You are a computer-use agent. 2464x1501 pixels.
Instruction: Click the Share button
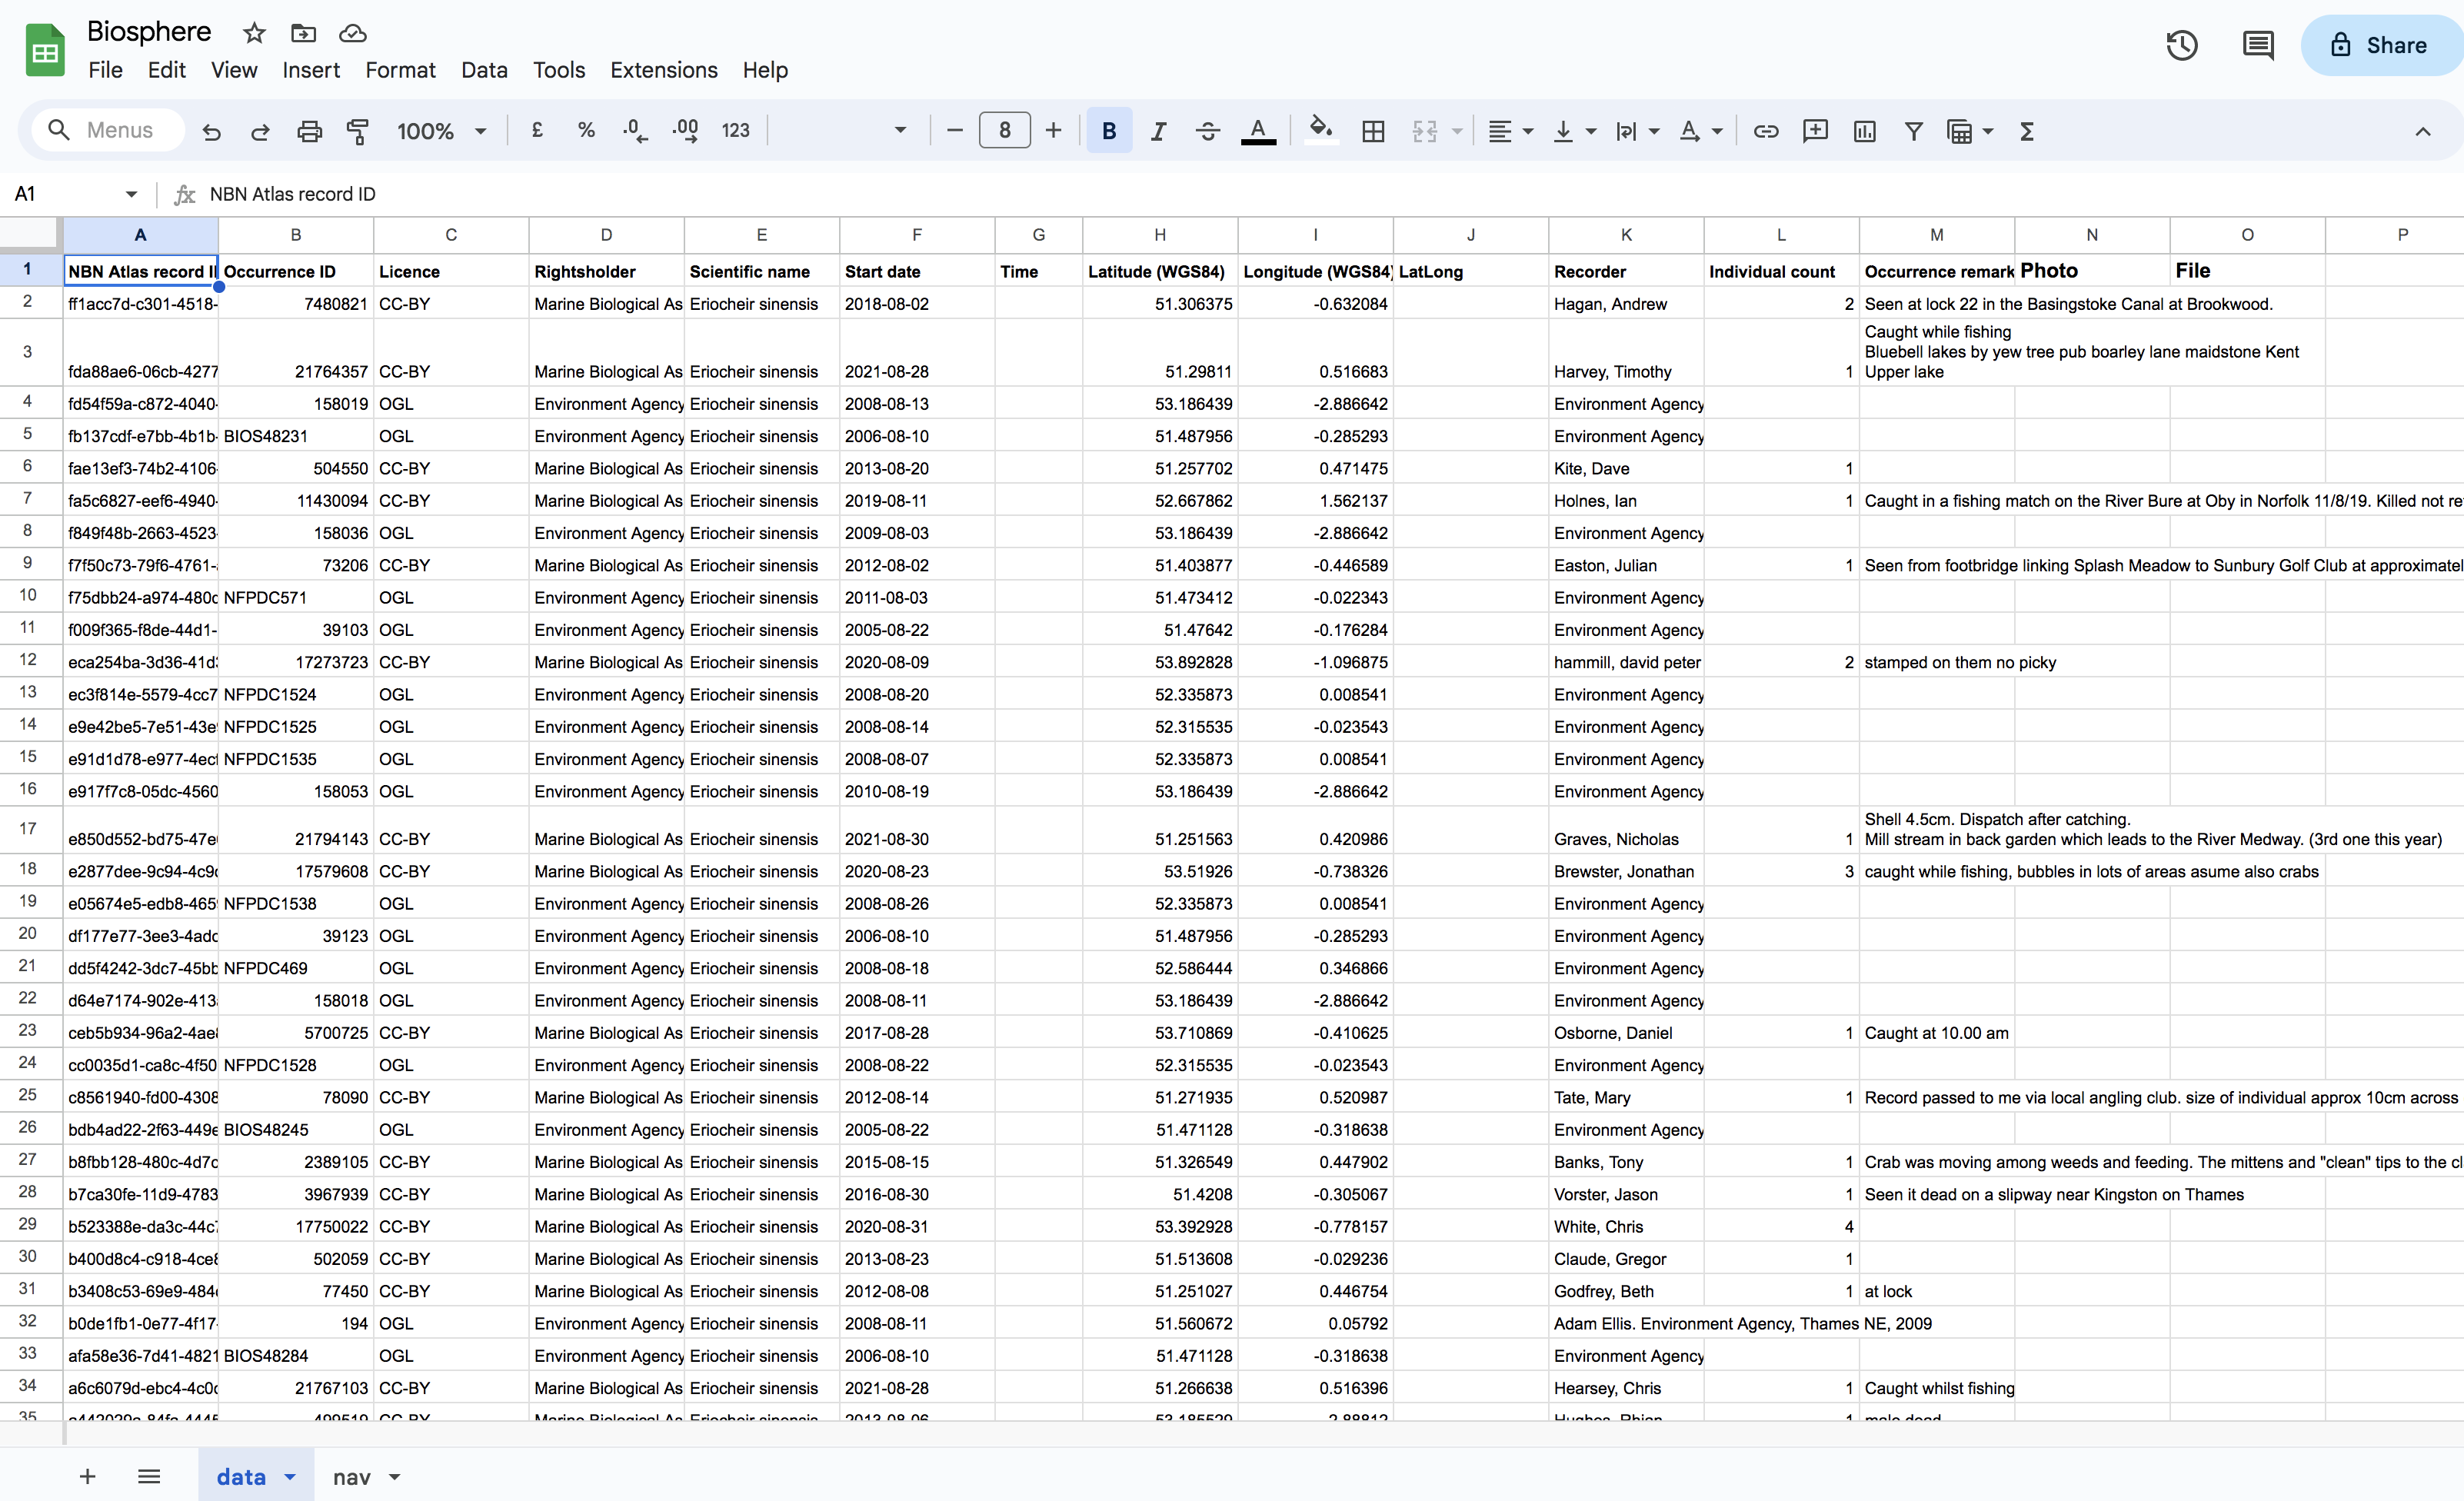[2381, 45]
